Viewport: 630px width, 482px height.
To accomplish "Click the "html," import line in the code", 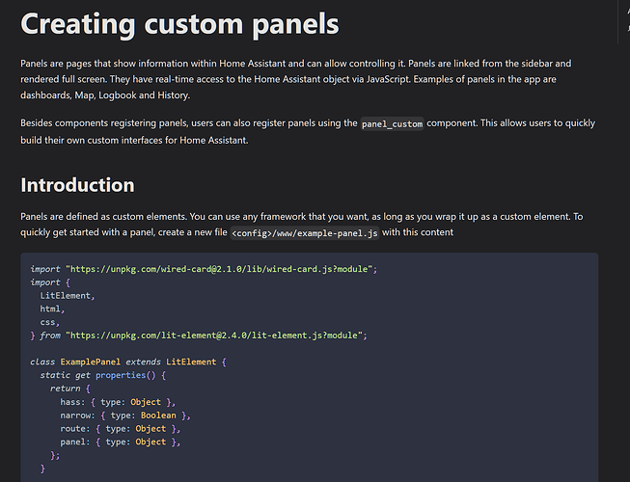I will click(x=52, y=308).
